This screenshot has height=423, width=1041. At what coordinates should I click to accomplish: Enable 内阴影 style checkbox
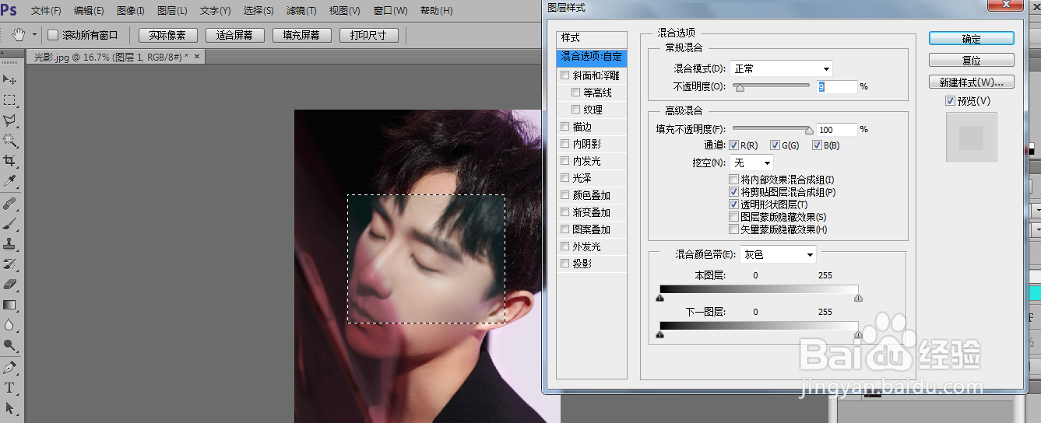(x=564, y=144)
